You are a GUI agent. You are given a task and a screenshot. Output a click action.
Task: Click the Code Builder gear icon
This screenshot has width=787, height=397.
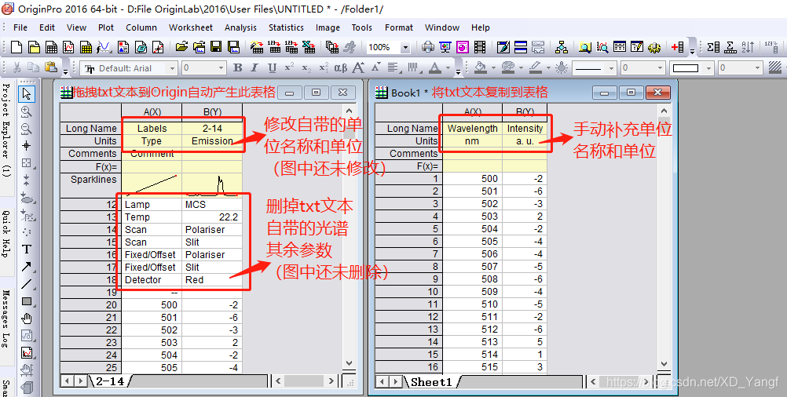654,48
